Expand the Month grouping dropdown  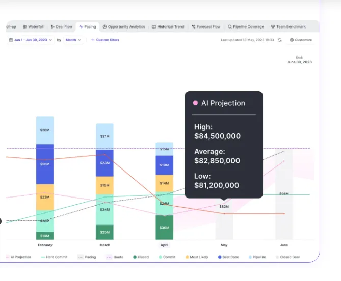[x=73, y=40]
